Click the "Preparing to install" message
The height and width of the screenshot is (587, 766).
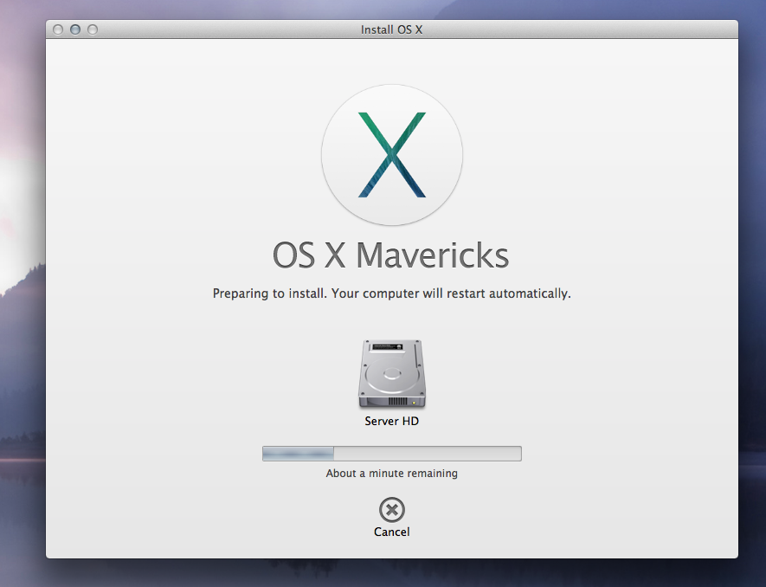392,293
